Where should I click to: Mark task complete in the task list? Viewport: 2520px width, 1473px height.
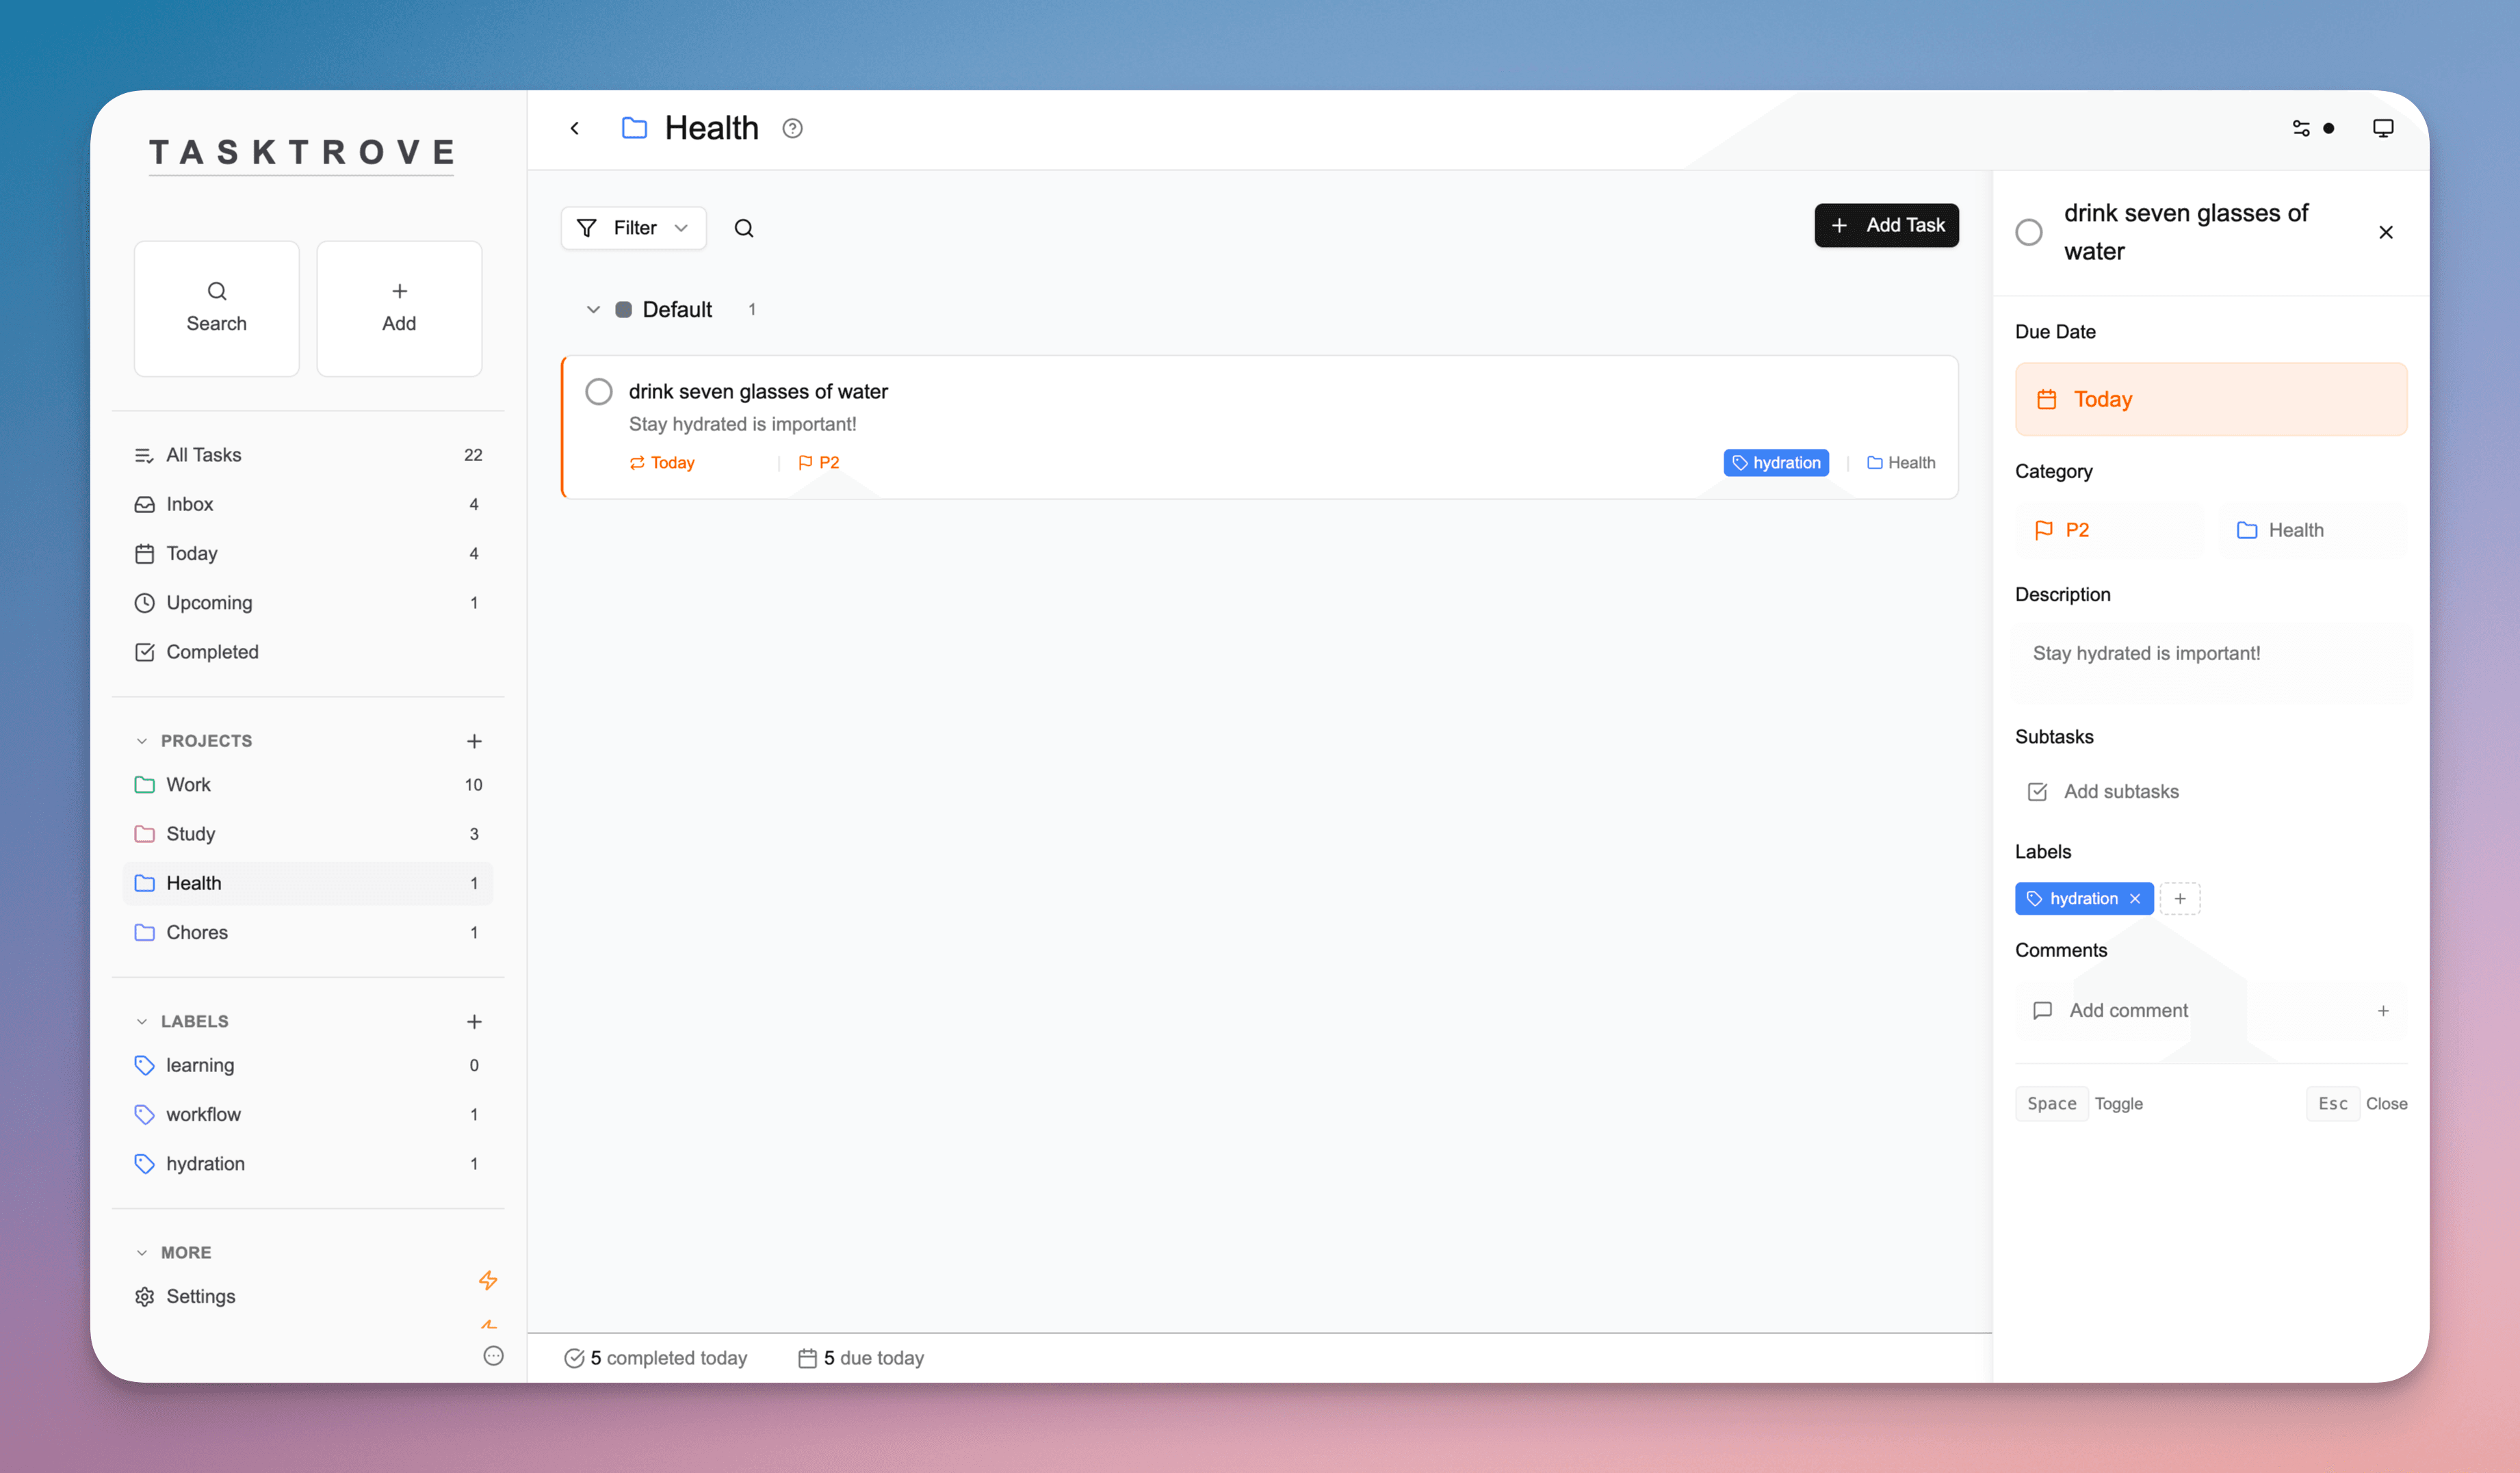[x=599, y=391]
